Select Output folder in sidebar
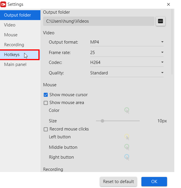 [20, 15]
